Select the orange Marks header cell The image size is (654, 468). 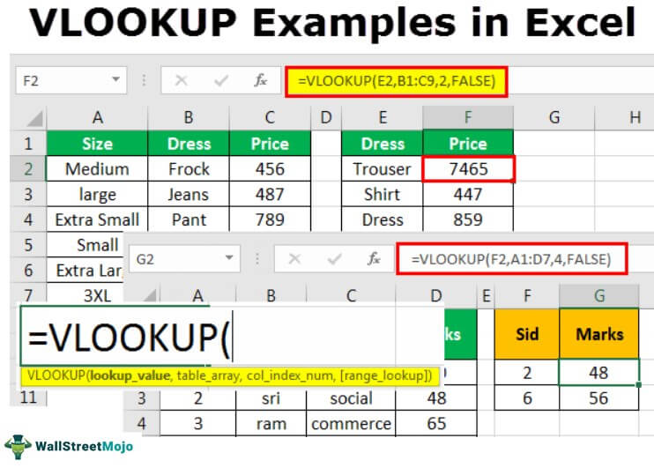[599, 334]
